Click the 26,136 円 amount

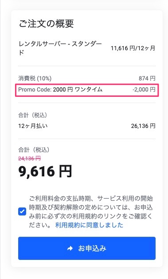point(143,126)
